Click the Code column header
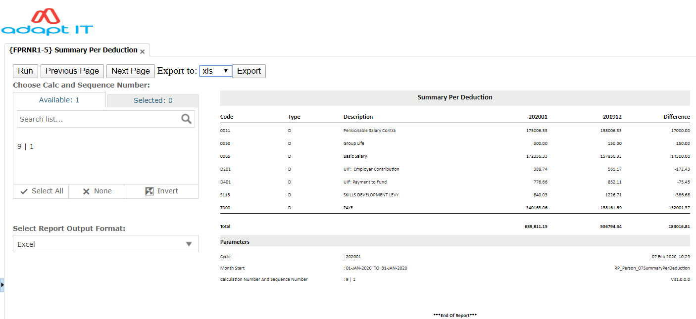 [227, 117]
